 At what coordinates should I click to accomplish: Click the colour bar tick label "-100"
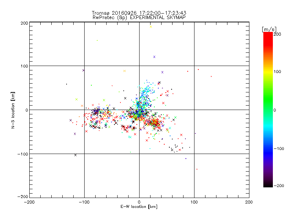coord(279,148)
